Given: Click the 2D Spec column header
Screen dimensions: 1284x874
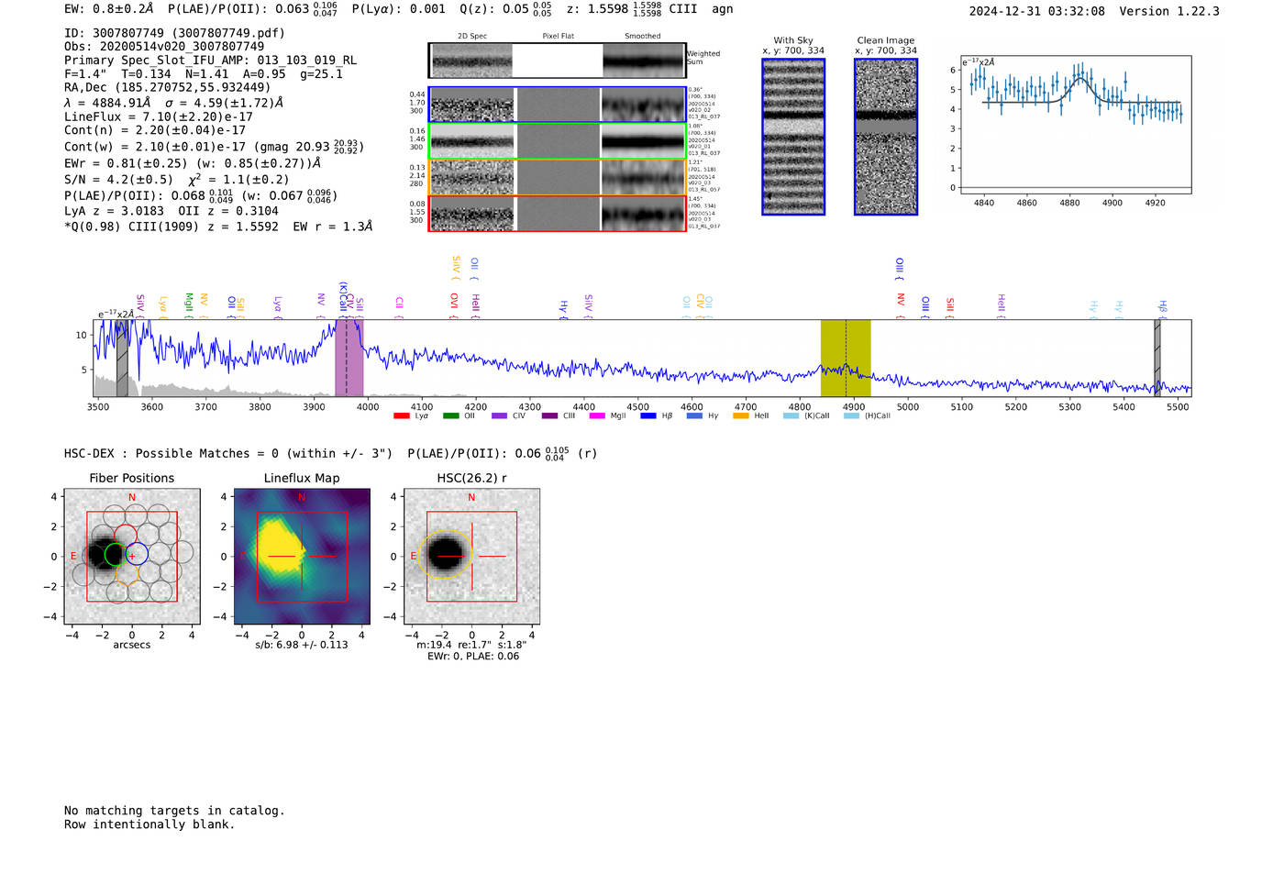Looking at the screenshot, I should point(472,37).
